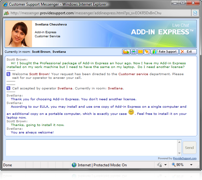Click the Send button
The height and width of the screenshot is (180, 202).
(x=189, y=148)
